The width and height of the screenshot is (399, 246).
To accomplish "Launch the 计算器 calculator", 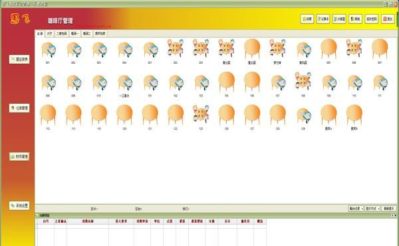I will point(339,19).
